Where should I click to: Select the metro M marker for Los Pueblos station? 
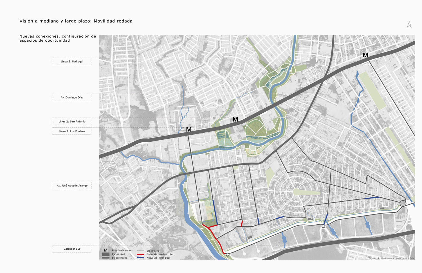(x=189, y=130)
